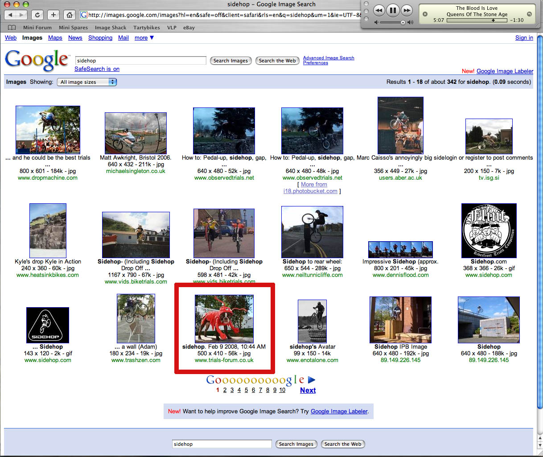The height and width of the screenshot is (457, 543).
Task: Open the Marc Caisso's big sidehop thumbnail
Action: point(400,125)
